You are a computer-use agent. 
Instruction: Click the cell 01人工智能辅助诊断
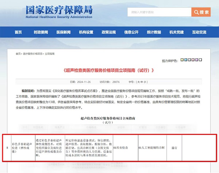click(x=151, y=148)
